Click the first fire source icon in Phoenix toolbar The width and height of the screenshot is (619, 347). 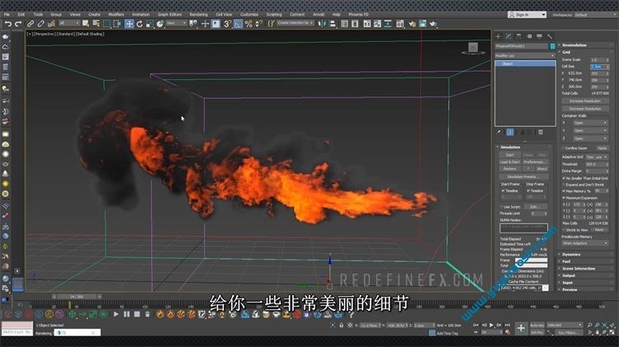(x=160, y=314)
